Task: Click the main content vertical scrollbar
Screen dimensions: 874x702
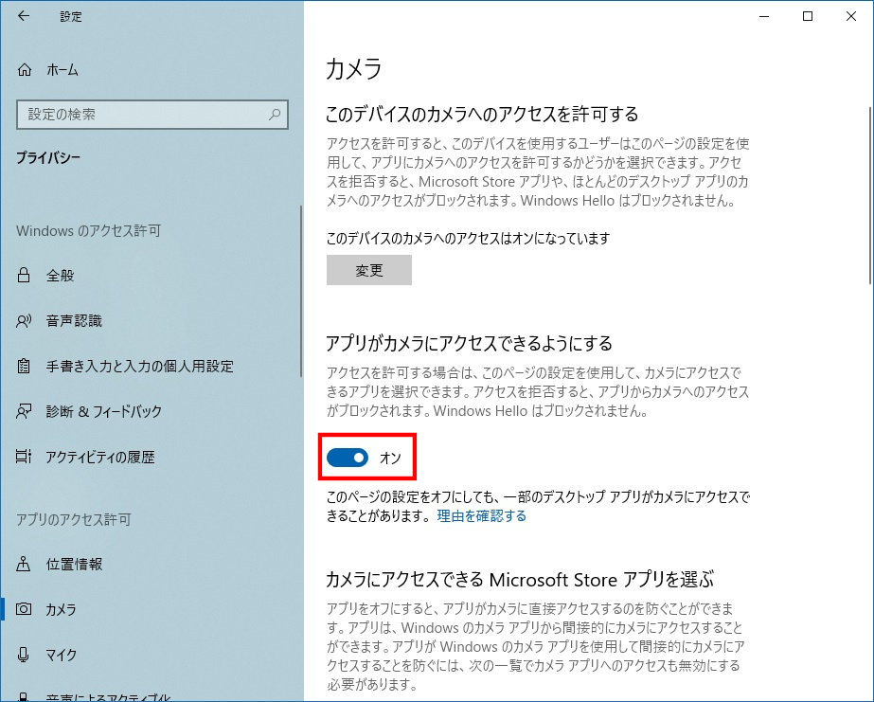Action: (x=869, y=189)
